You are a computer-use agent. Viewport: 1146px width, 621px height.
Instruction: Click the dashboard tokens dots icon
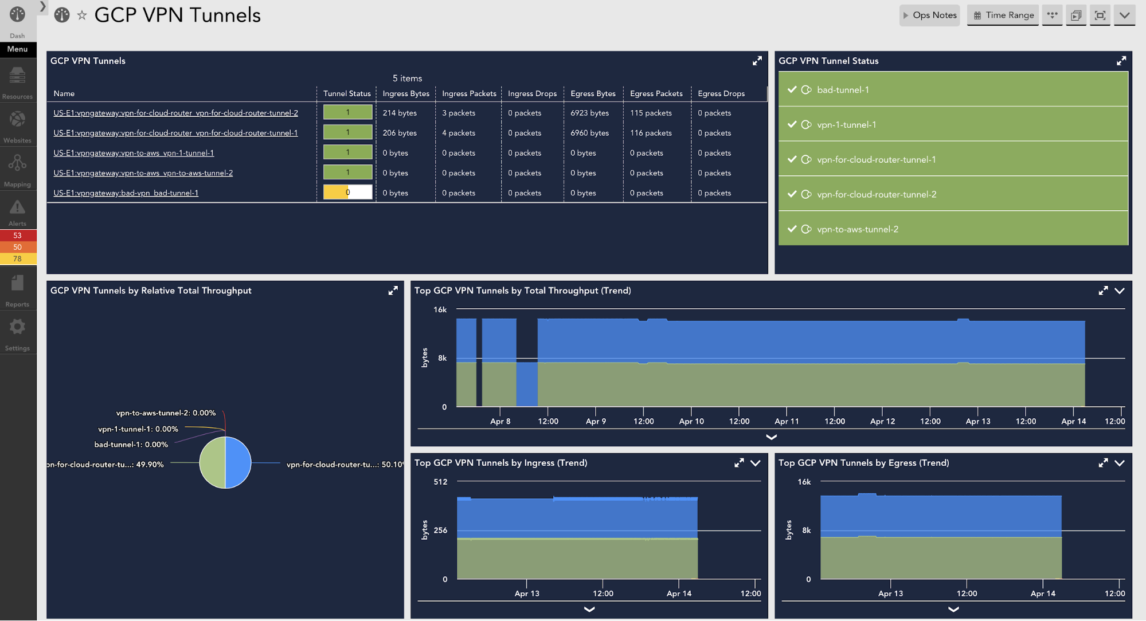(x=1052, y=15)
